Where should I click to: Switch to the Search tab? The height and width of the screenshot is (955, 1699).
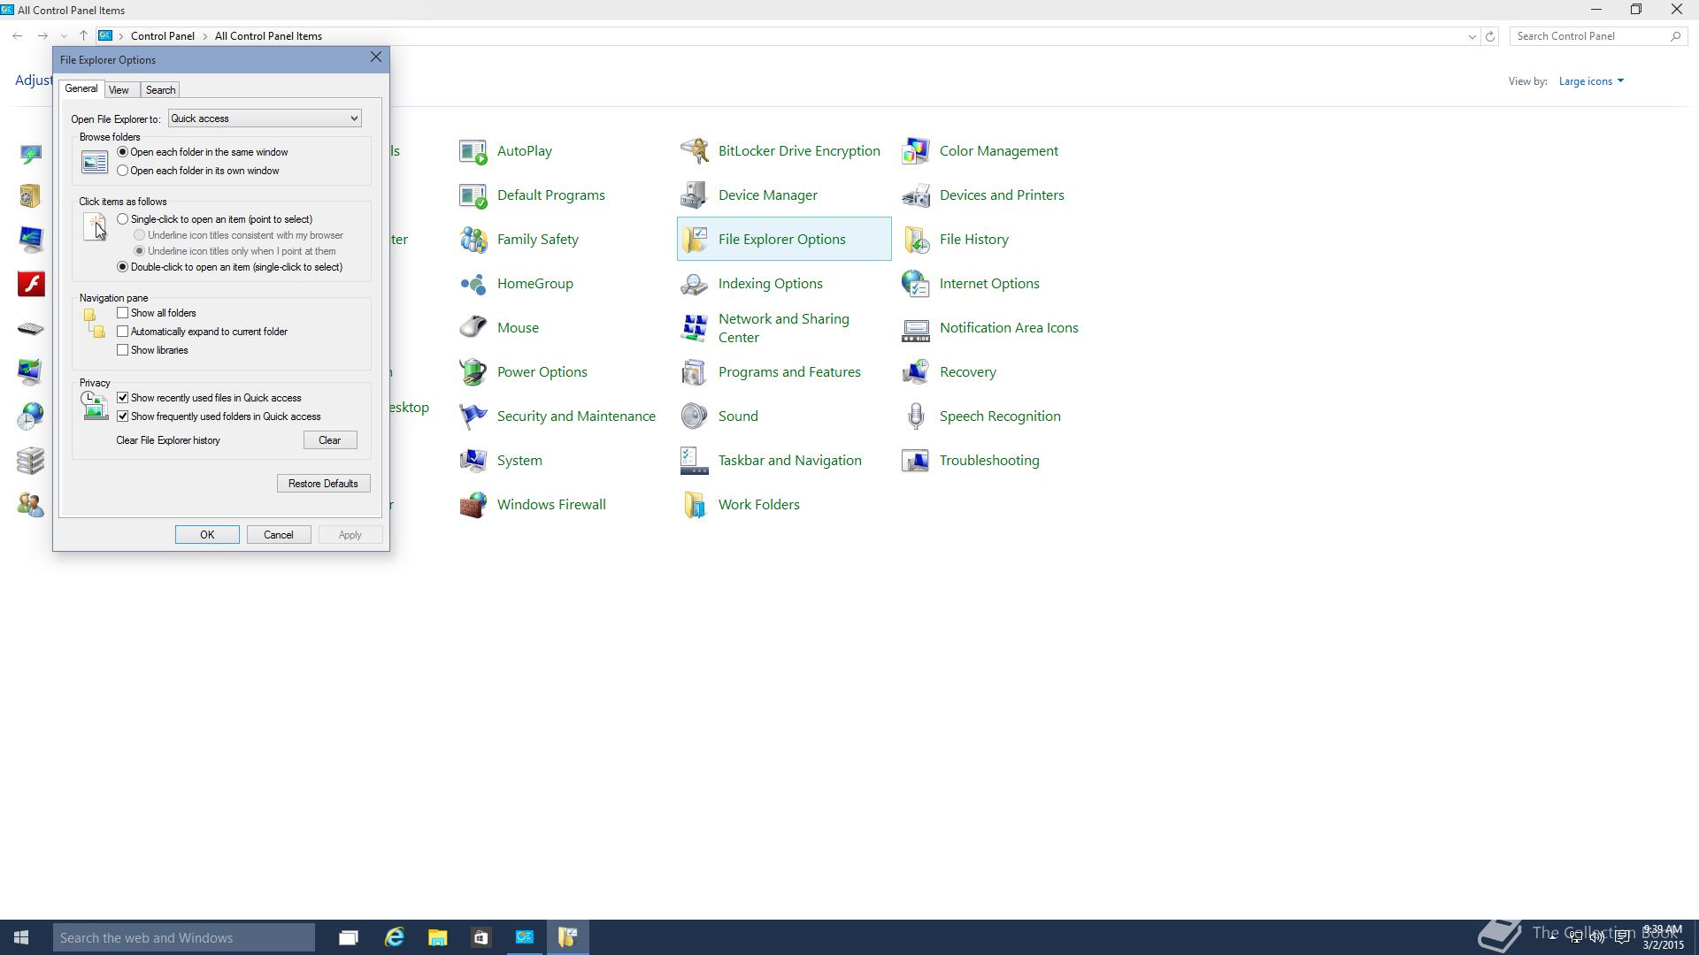pyautogui.click(x=160, y=90)
